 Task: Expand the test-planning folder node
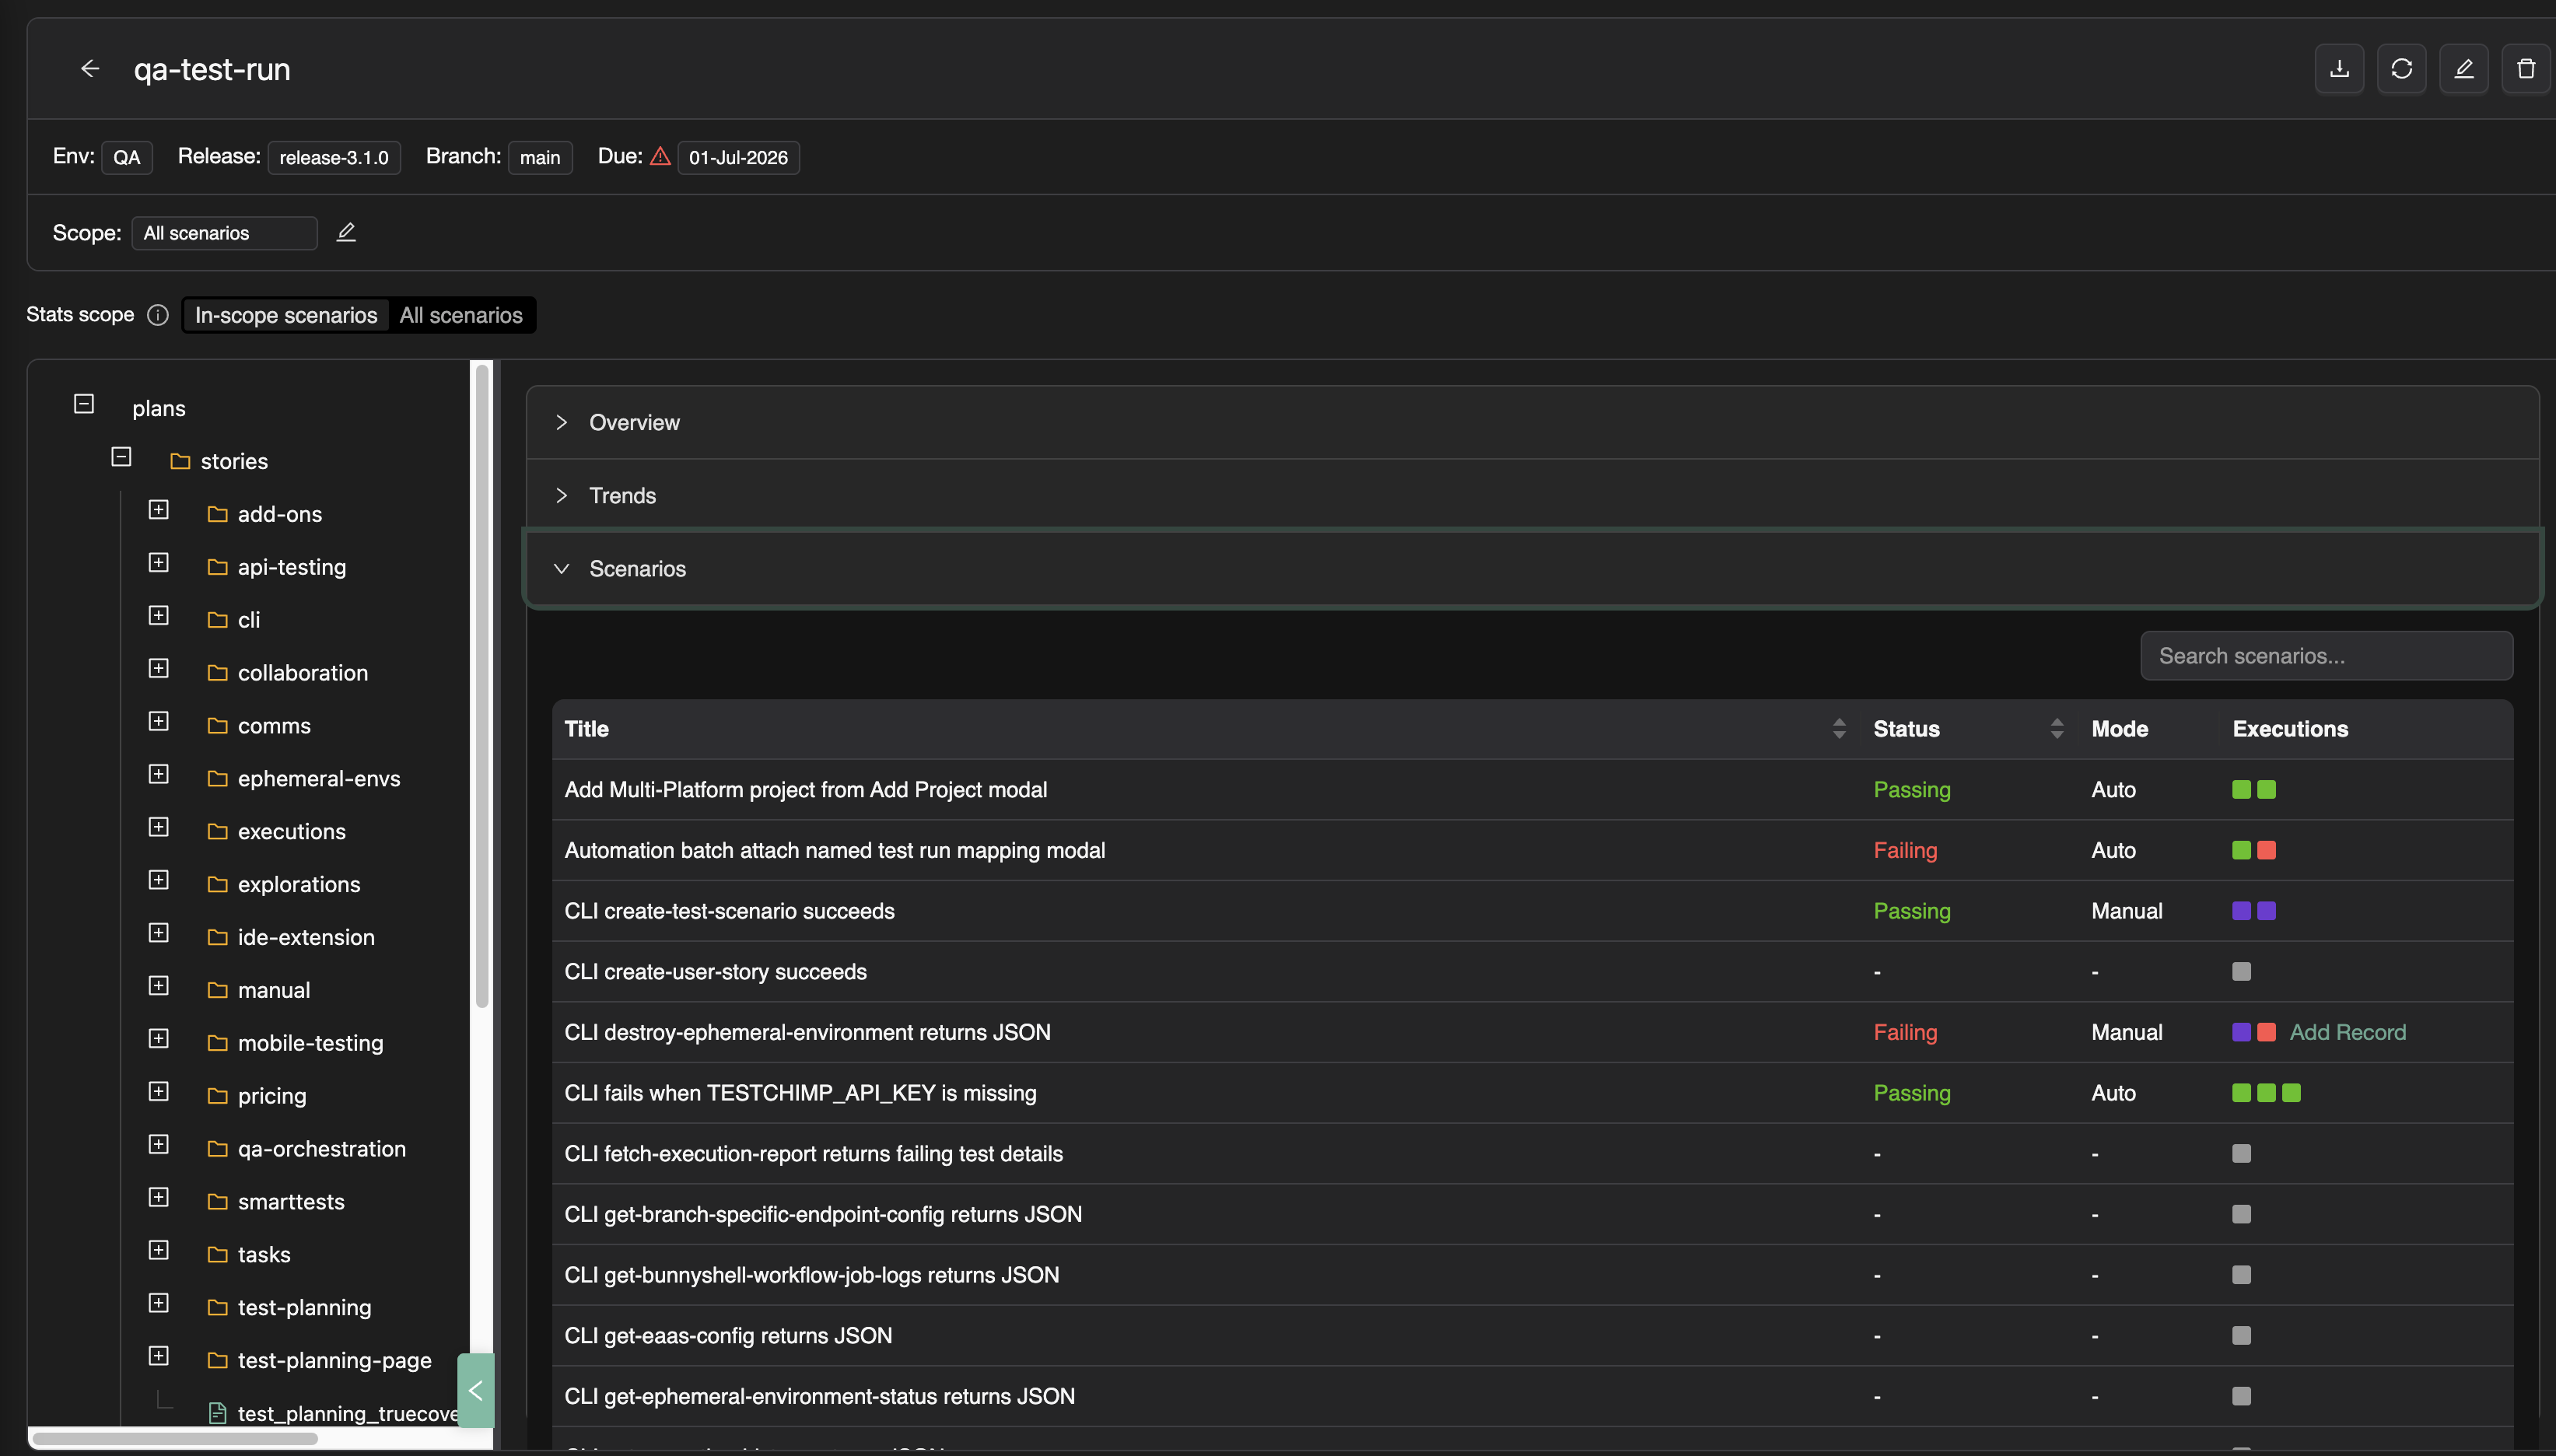158,1303
